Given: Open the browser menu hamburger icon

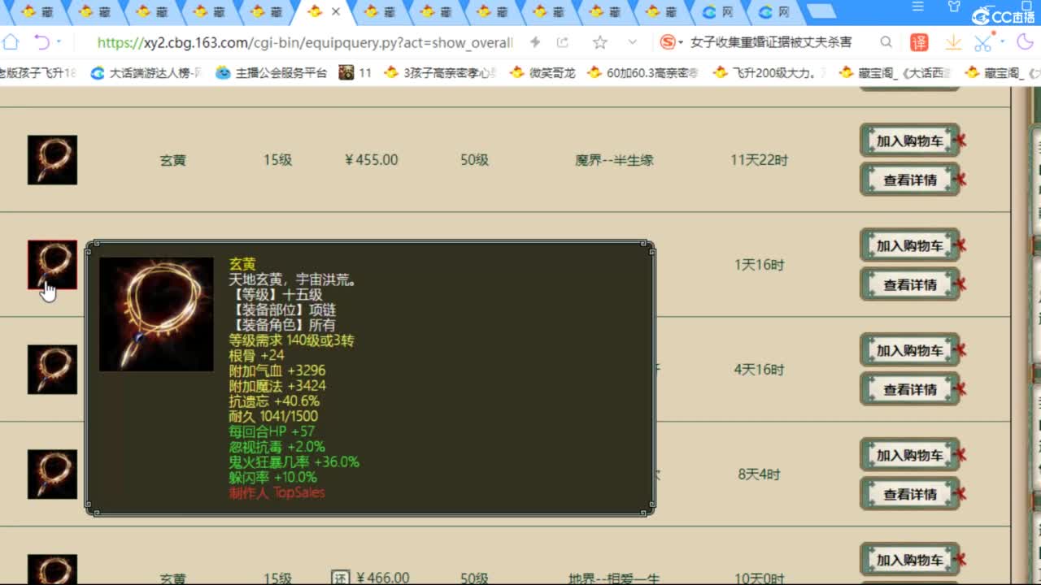Looking at the screenshot, I should [x=918, y=7].
